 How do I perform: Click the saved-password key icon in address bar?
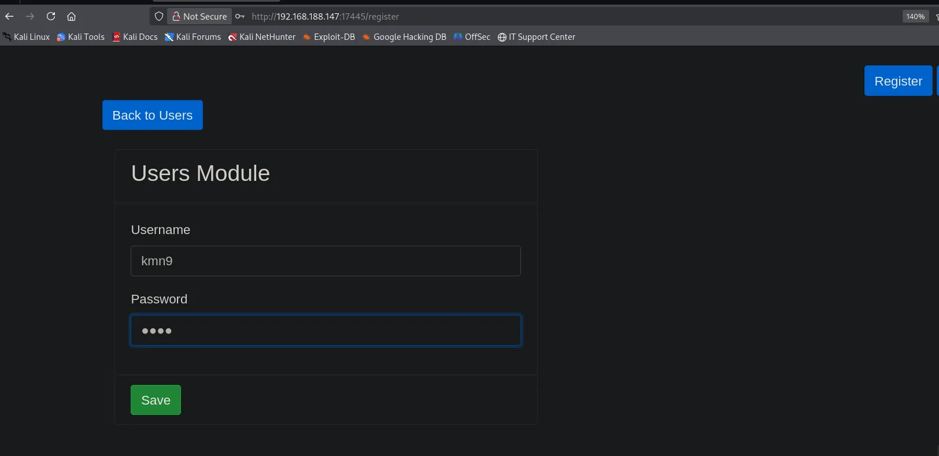240,16
